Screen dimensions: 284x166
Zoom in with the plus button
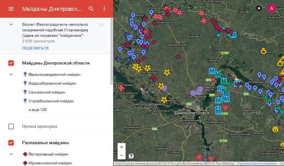(x=121, y=147)
